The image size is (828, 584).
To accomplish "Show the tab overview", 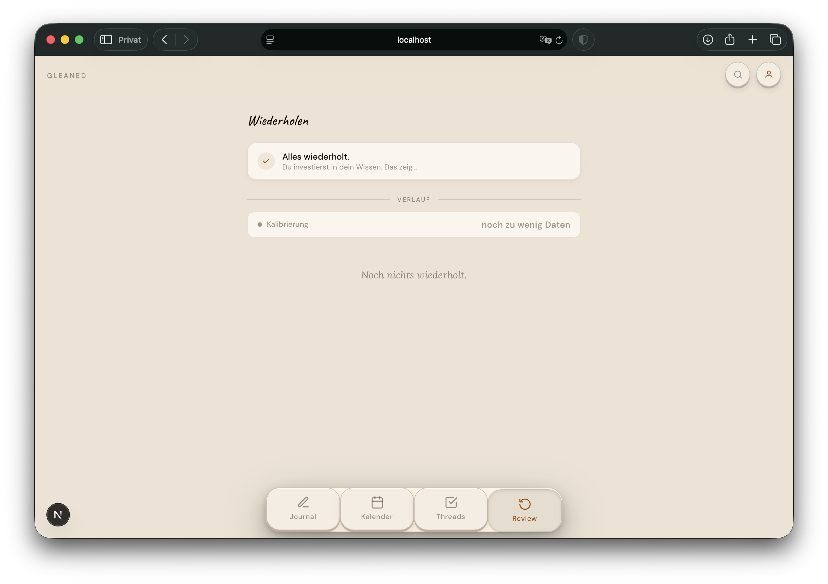I will coord(775,40).
